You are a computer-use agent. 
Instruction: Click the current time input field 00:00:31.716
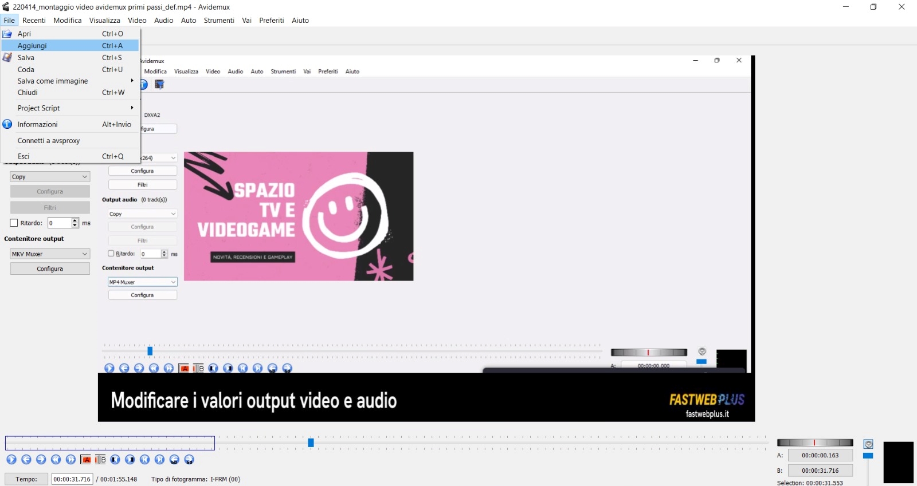pyautogui.click(x=72, y=479)
